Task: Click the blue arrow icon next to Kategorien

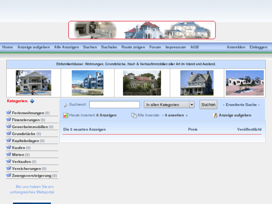Action: (32, 101)
